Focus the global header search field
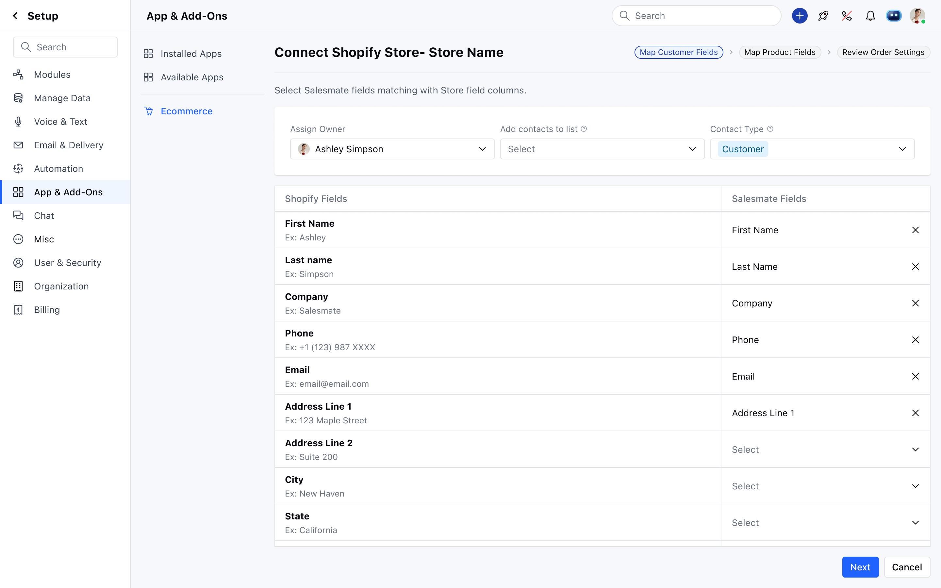The image size is (941, 588). click(x=696, y=16)
